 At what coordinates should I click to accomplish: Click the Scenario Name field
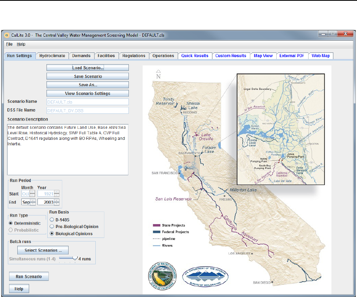coord(87,102)
